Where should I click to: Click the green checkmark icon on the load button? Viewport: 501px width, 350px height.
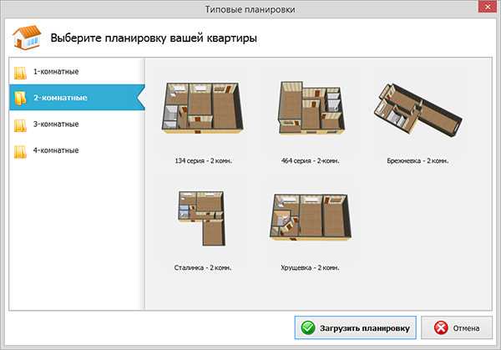coord(308,327)
